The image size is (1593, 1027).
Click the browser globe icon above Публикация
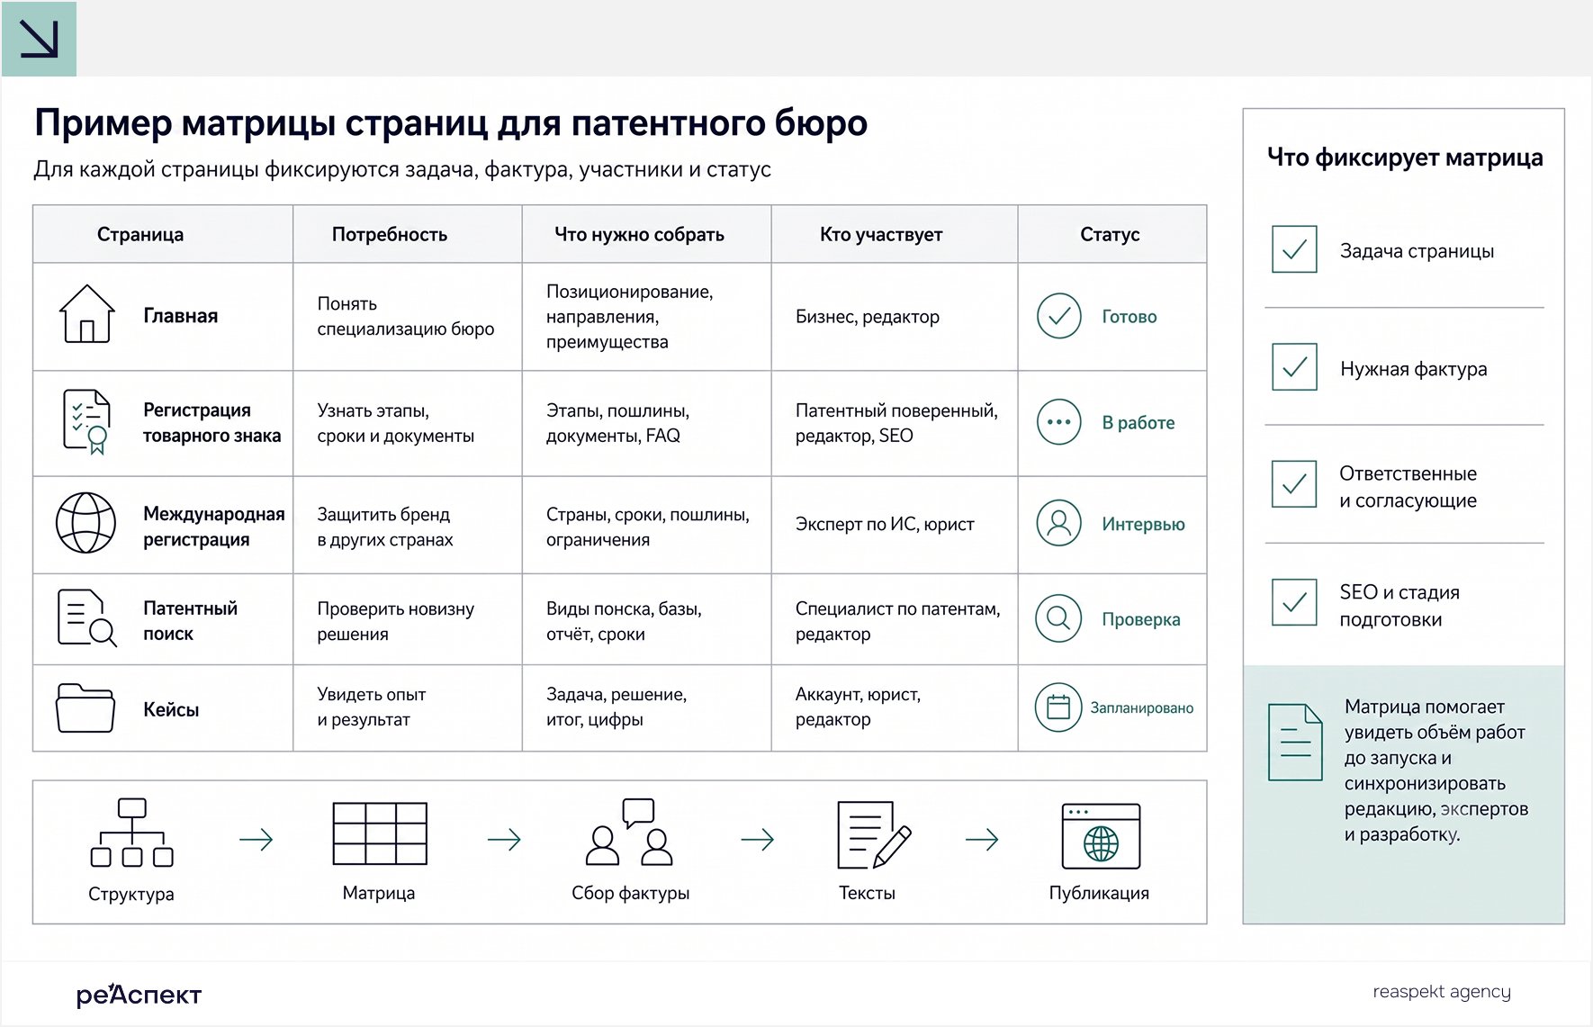coord(1101,836)
